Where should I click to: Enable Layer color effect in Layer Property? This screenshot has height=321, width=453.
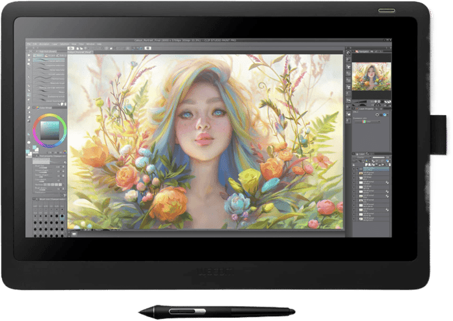coord(385,115)
